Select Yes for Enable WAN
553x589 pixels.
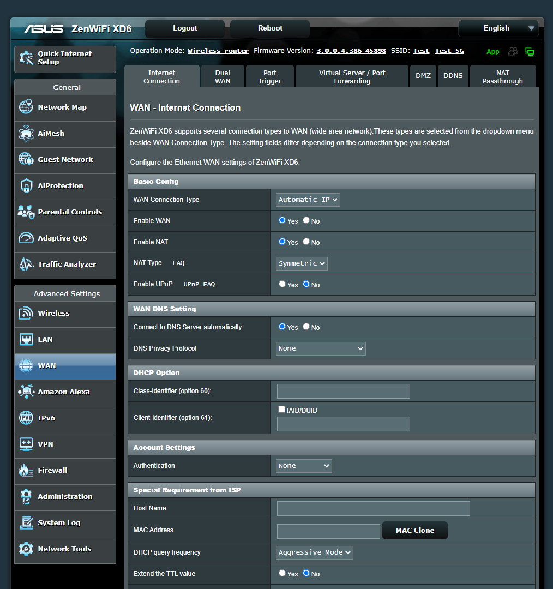pos(282,220)
